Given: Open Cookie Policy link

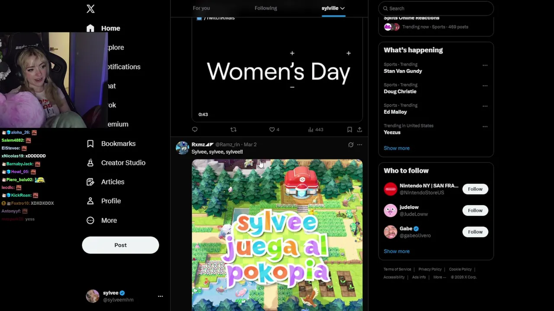Looking at the screenshot, I should (460, 270).
